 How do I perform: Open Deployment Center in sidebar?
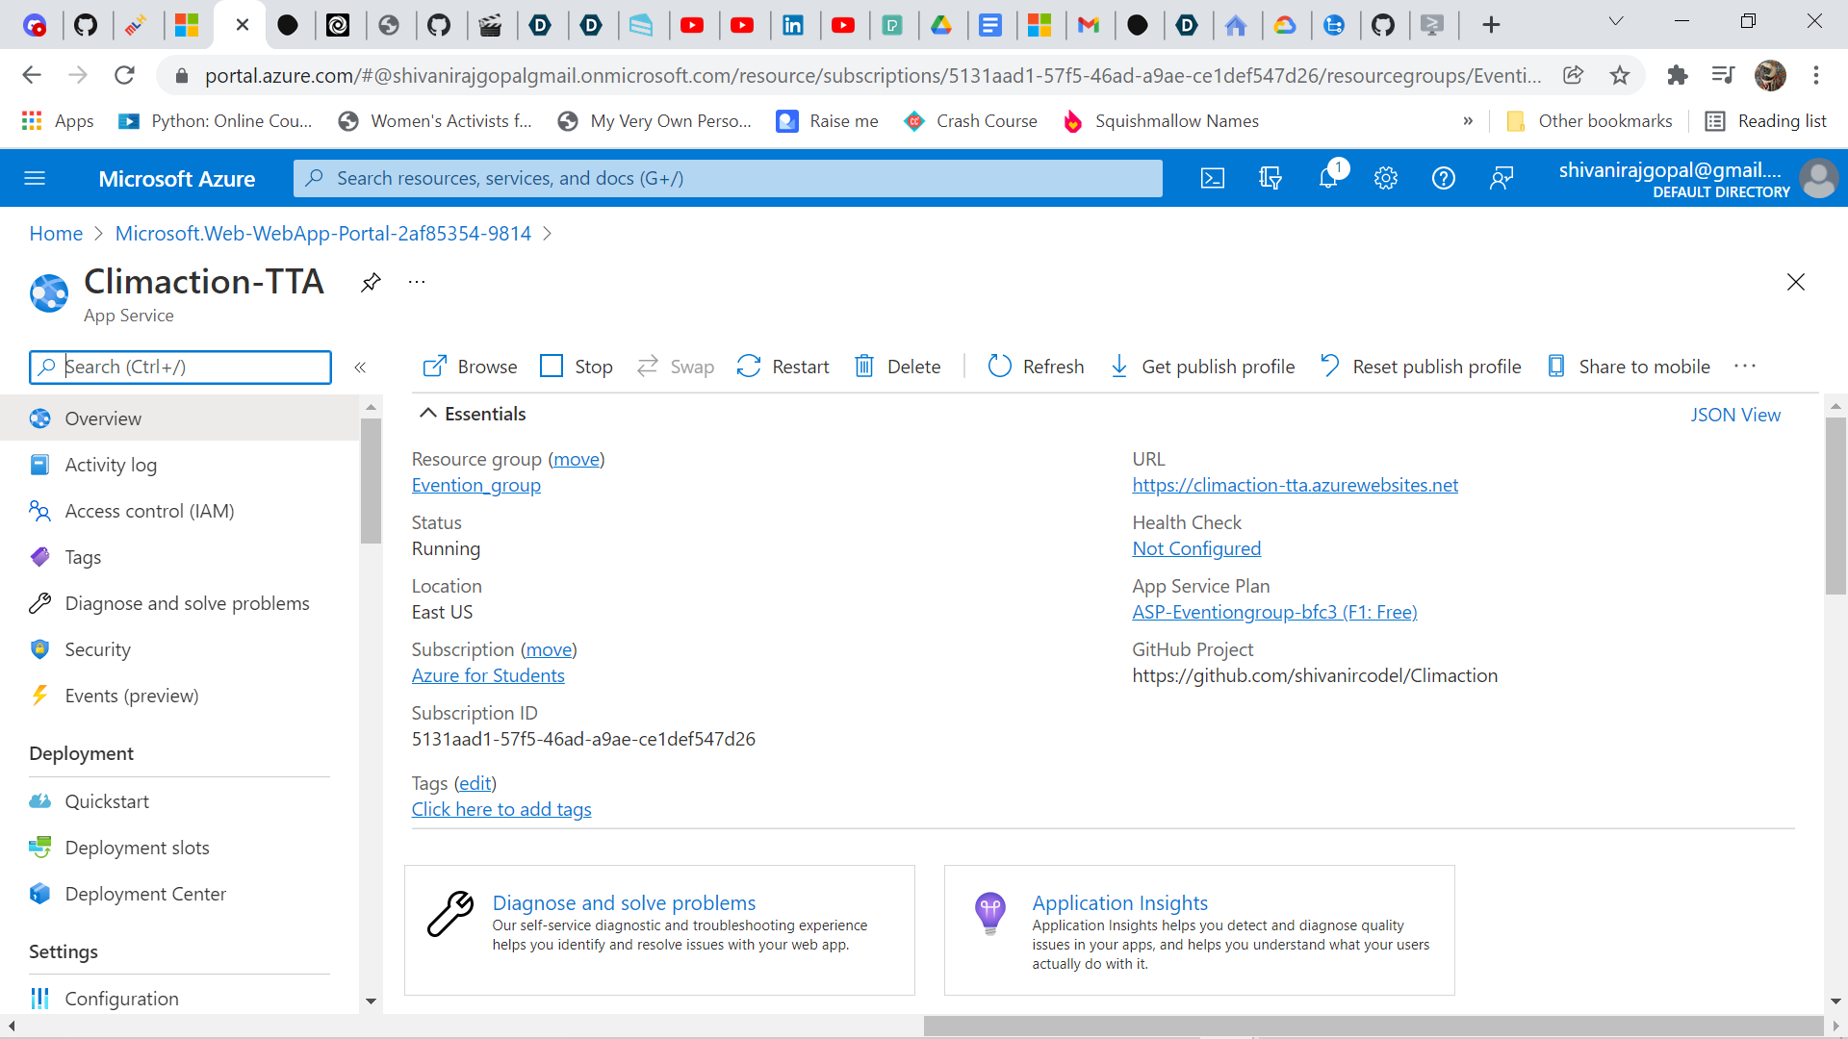[x=145, y=894]
